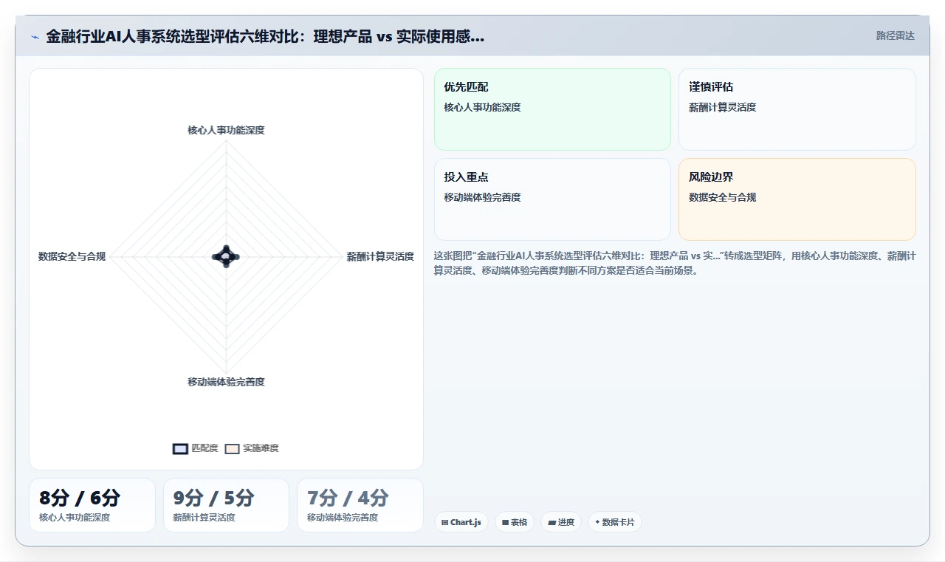The height and width of the screenshot is (562, 945).
Task: Click the 实施难度 legend color box
Action: 233,448
